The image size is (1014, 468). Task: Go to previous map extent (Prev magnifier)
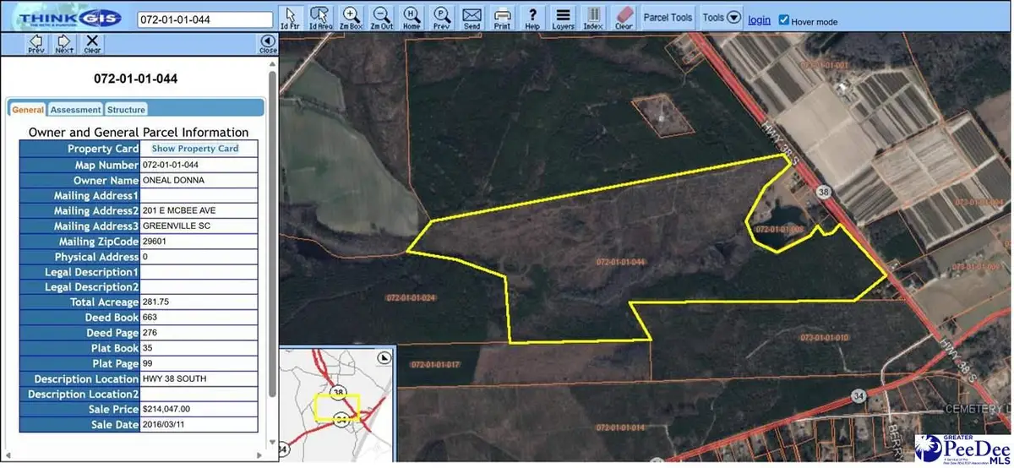(x=441, y=17)
